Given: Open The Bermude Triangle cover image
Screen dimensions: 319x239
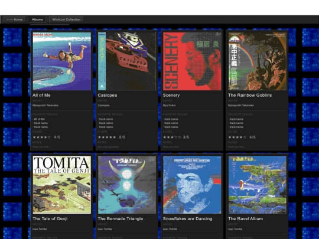Looking at the screenshot, I should click(x=127, y=185).
